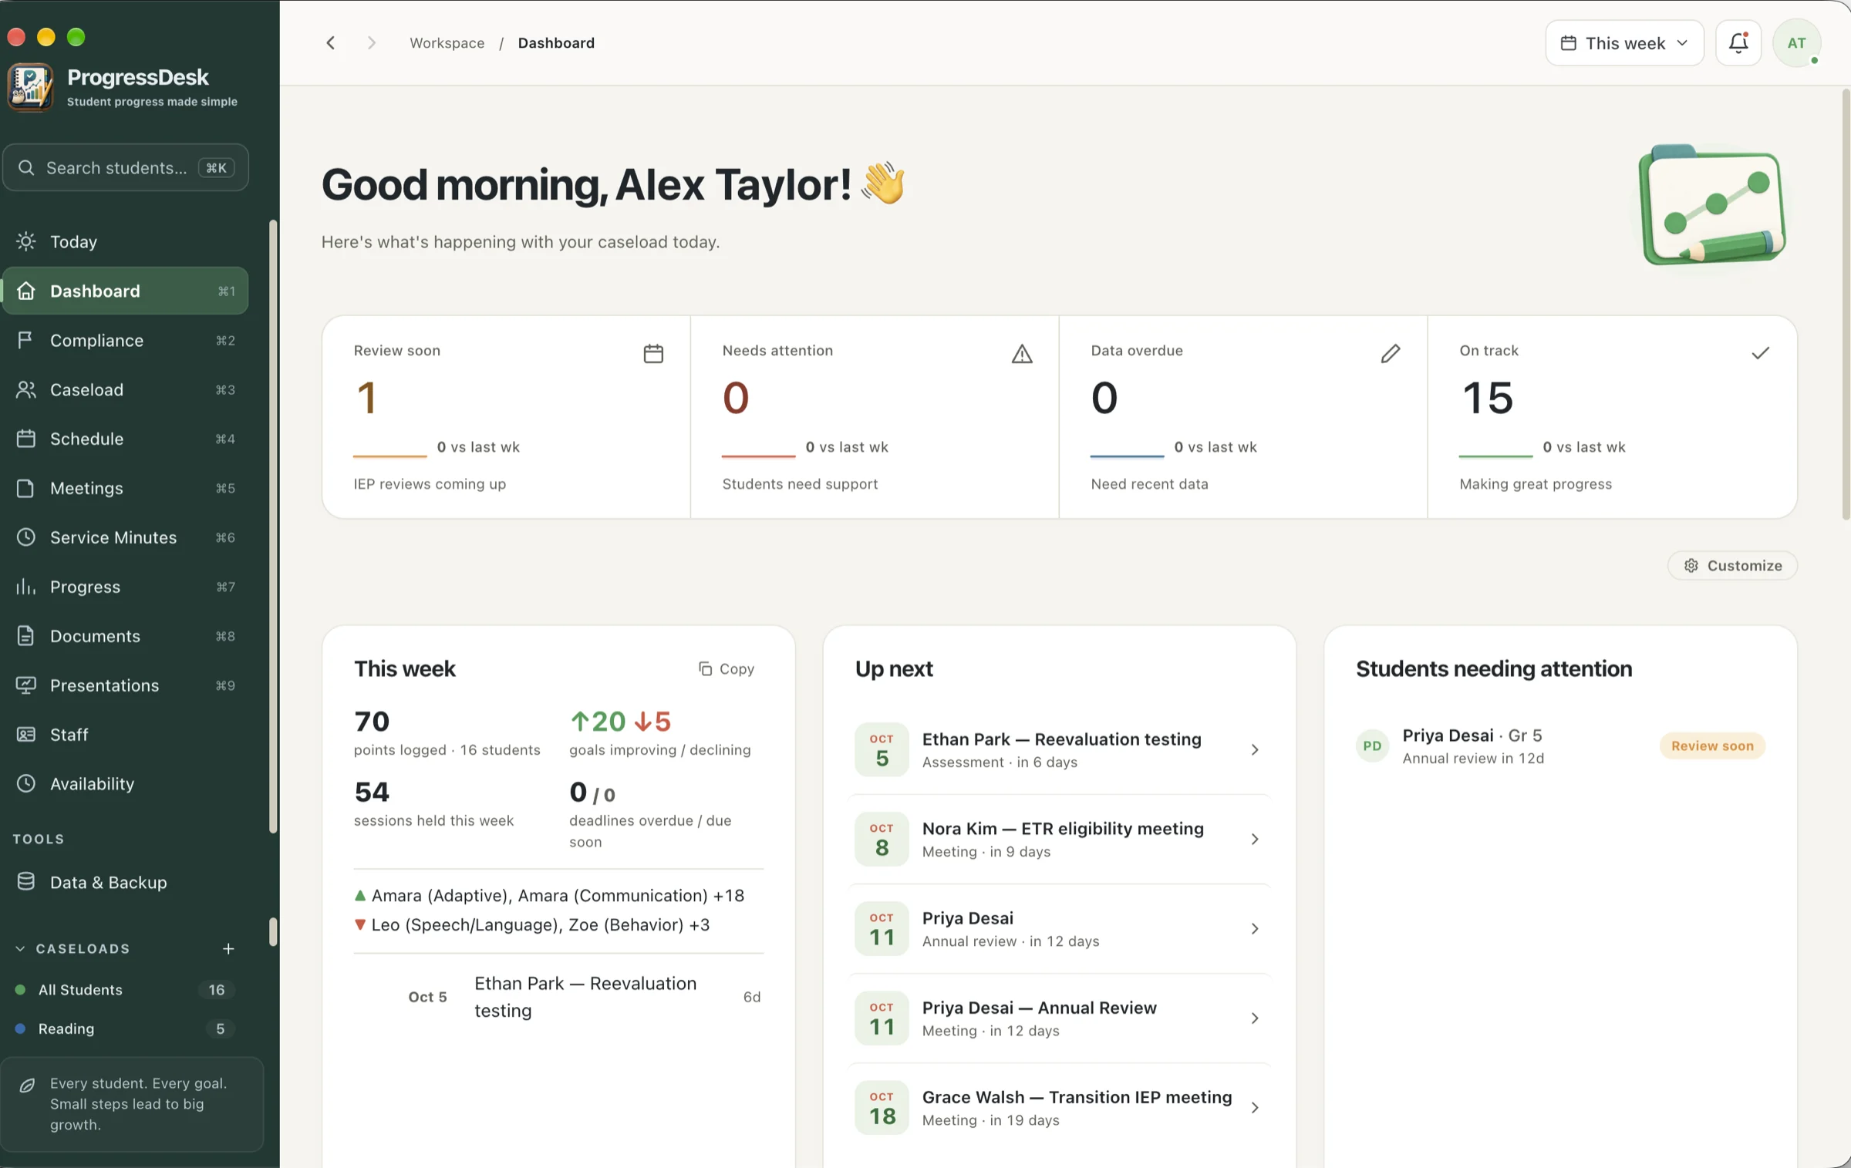
Task: Click the OCT 5 date tile
Action: (882, 749)
